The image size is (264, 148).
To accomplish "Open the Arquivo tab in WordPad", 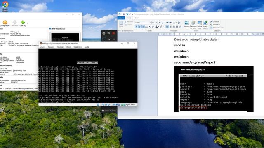I will coord(121,18).
